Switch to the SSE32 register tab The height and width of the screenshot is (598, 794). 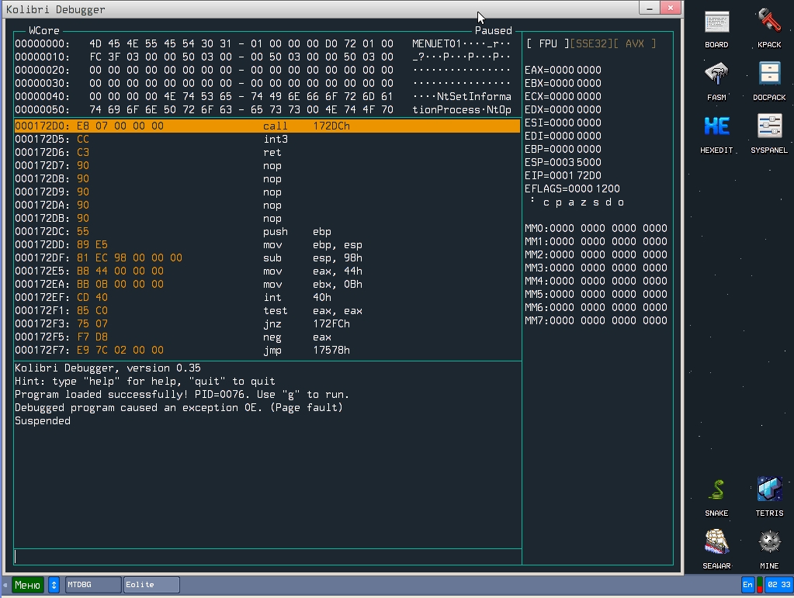coord(590,43)
